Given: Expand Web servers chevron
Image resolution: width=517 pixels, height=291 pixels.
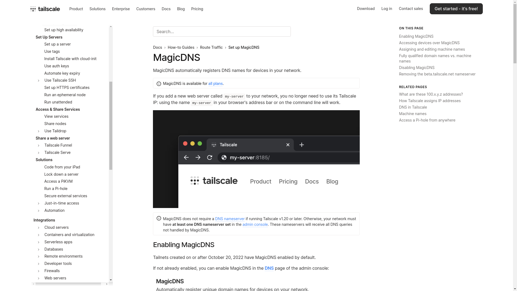Looking at the screenshot, I should (x=39, y=278).
